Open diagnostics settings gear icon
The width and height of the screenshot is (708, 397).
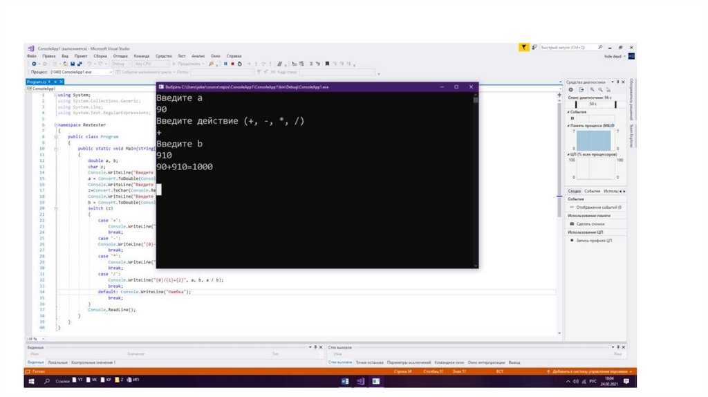pyautogui.click(x=570, y=89)
